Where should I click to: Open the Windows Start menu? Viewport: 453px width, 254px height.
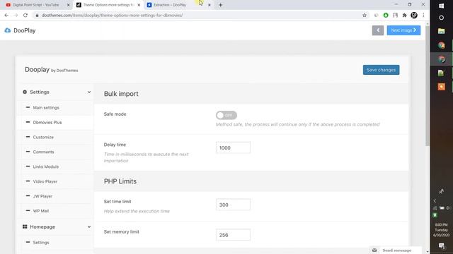pyautogui.click(x=441, y=6)
